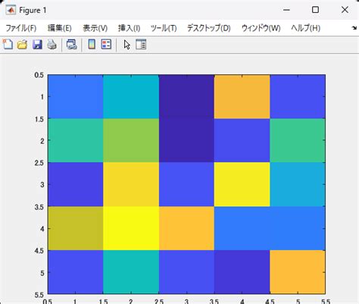Image resolution: width=359 pixels, height=304 pixels.
Task: Click the bright yellow cell at row 4, column 2
Action: [x=131, y=228]
